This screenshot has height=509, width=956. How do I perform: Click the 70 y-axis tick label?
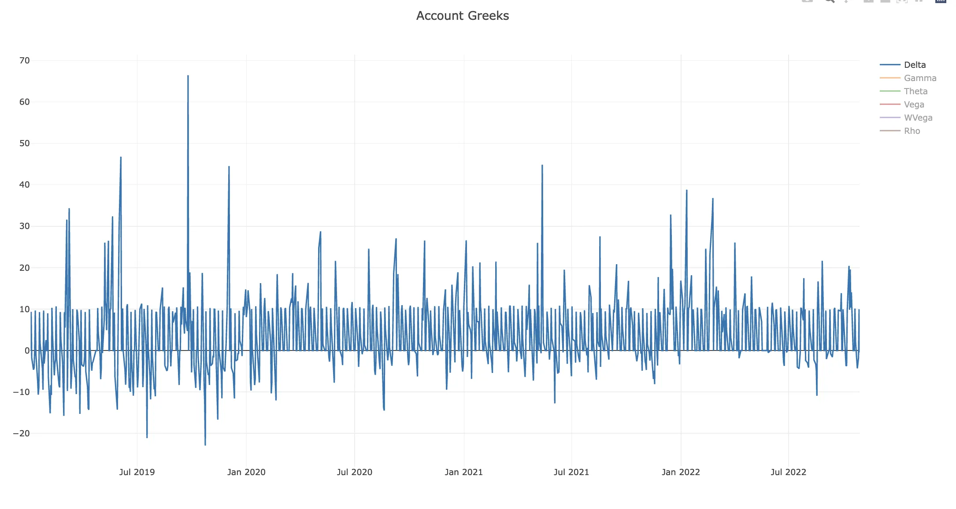pyautogui.click(x=25, y=60)
